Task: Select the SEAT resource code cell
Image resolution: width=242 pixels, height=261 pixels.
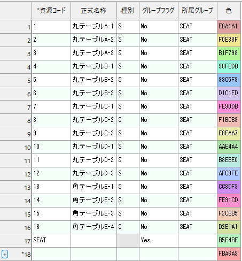Action: [51, 240]
